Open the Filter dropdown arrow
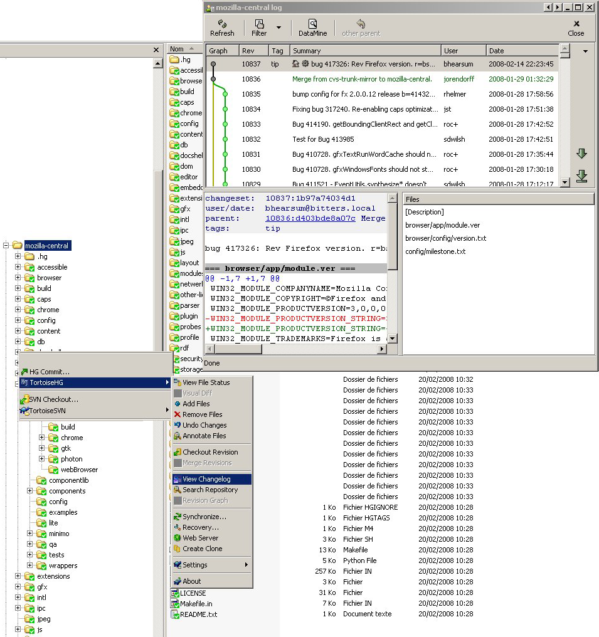 (278, 28)
